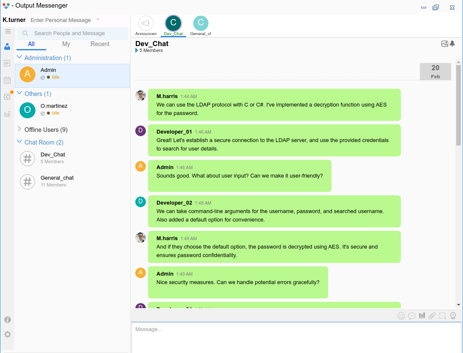Open the calendar icon in left sidebar

[7, 80]
